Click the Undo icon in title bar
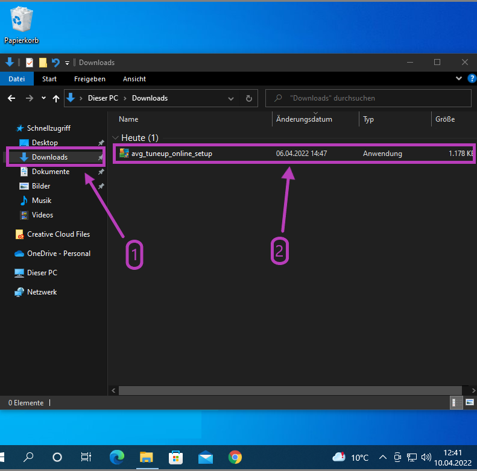 pos(55,63)
